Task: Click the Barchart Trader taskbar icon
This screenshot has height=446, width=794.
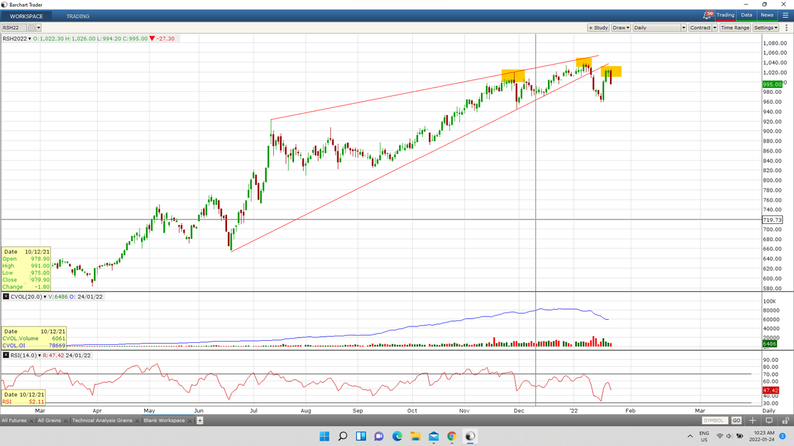Action: pos(469,436)
